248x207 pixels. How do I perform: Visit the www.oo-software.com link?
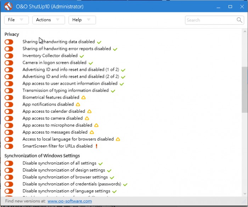point(69,201)
